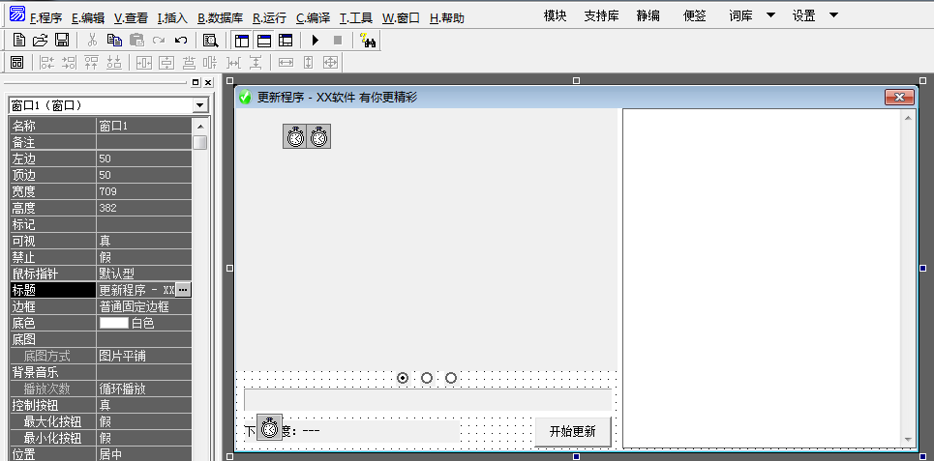Open the Find magnifier icon
Viewport: 934px width, 461px height.
pos(210,41)
